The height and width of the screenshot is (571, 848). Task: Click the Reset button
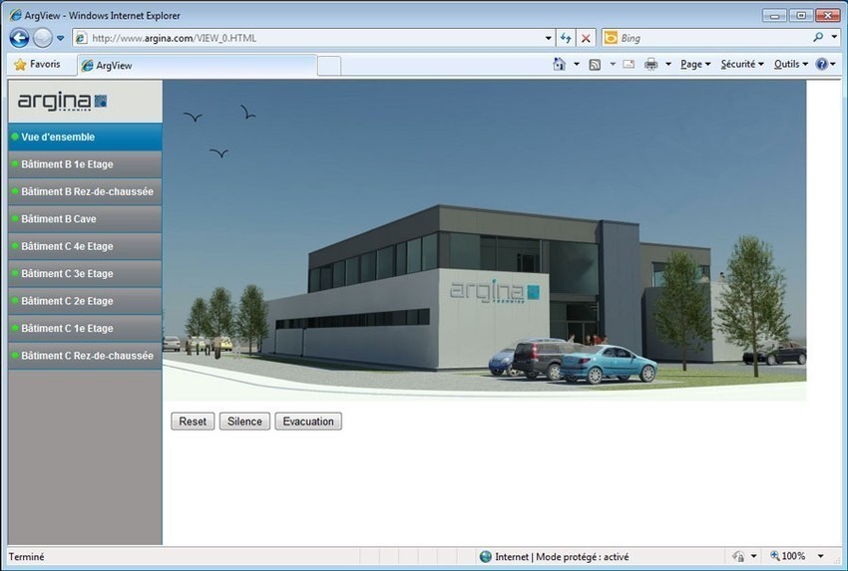click(x=193, y=422)
